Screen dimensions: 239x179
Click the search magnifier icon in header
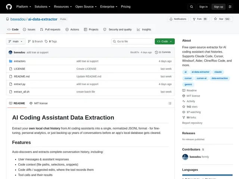point(192,7)
